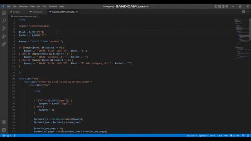Click the VS Code logo icon
251x141 pixels.
[3, 6]
